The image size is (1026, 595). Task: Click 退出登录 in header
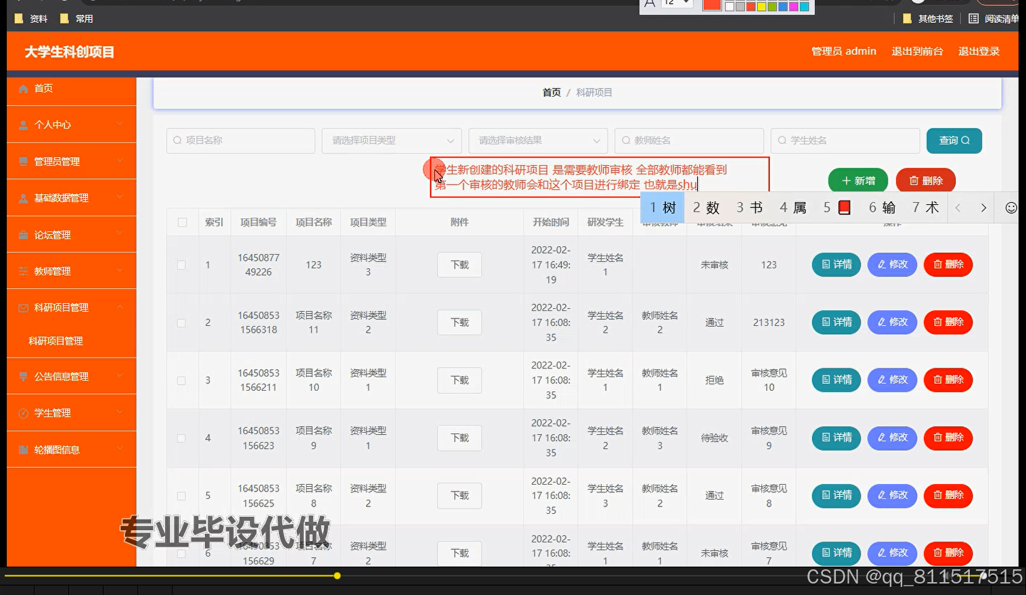979,51
